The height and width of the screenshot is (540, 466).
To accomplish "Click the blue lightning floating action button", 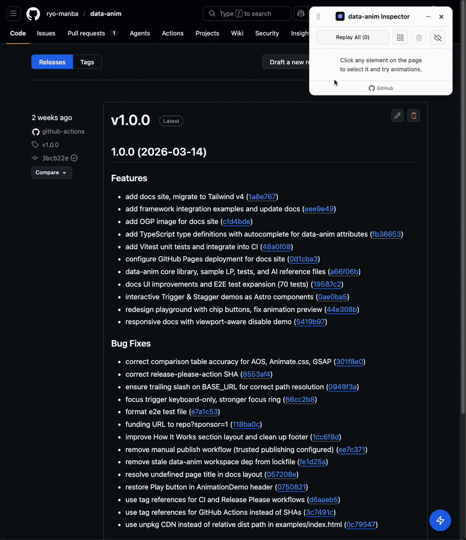I will [x=440, y=520].
